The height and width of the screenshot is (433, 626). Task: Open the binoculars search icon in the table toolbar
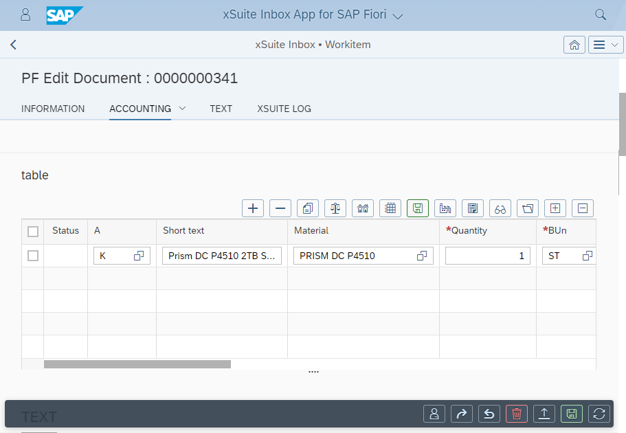[500, 208]
